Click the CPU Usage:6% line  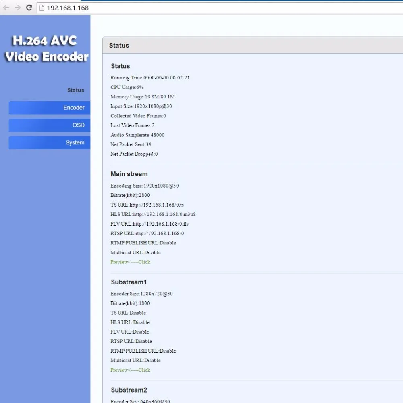click(127, 87)
